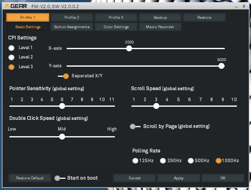This screenshot has height=190, width=251.
Task: Click the FW: V2.0, SW: V2.0.0.2 version text
Action: (x=55, y=6)
